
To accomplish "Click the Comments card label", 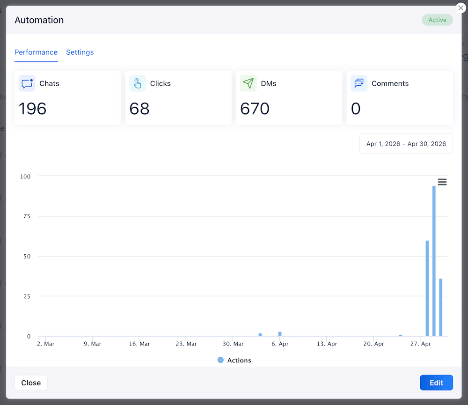I will click(390, 83).
